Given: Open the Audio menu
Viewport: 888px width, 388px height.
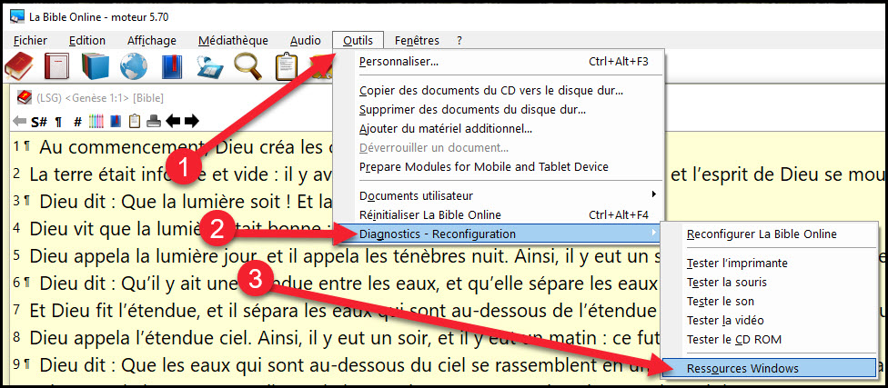Looking at the screenshot, I should click(306, 40).
